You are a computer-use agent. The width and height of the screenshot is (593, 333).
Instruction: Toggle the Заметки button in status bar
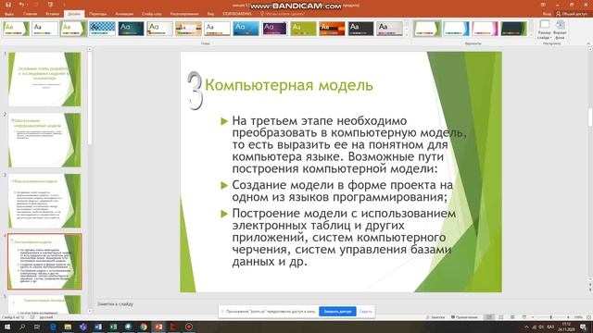435,317
